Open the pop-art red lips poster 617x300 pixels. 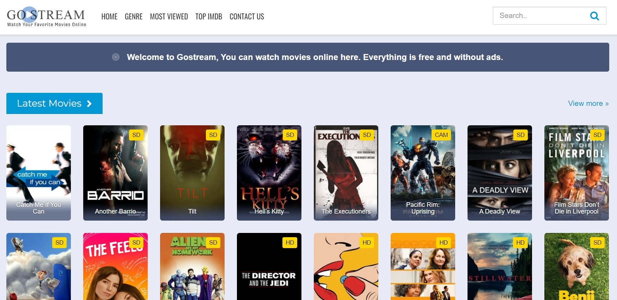[x=346, y=266]
